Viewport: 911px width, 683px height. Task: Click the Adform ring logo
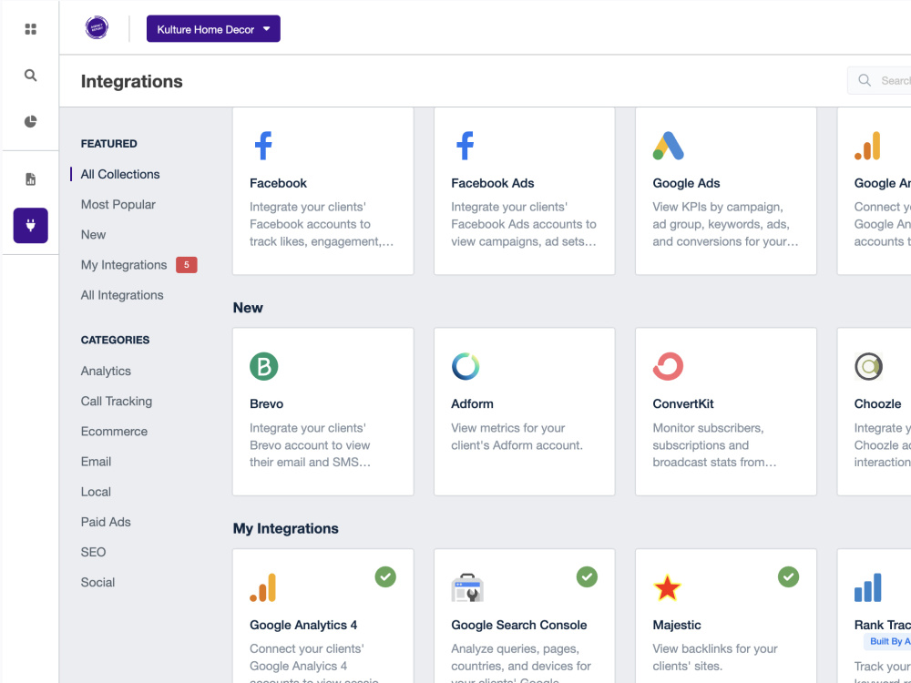click(x=466, y=366)
